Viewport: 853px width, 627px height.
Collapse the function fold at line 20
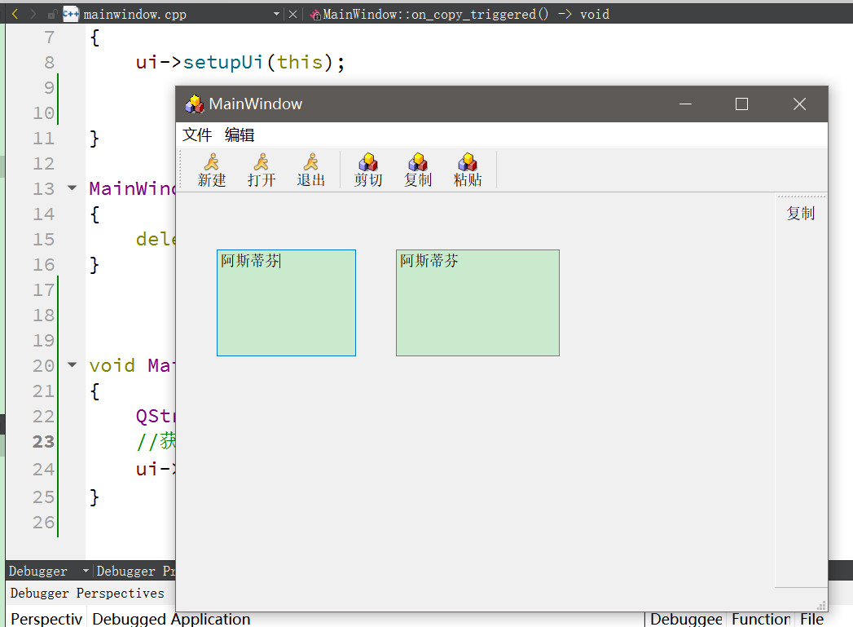(x=72, y=365)
